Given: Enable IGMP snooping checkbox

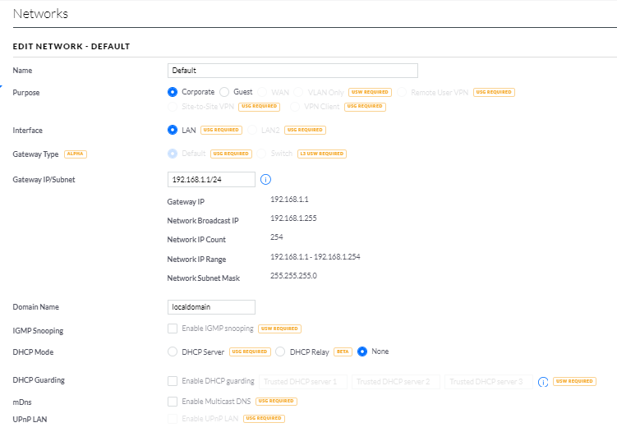Looking at the screenshot, I should point(173,329).
